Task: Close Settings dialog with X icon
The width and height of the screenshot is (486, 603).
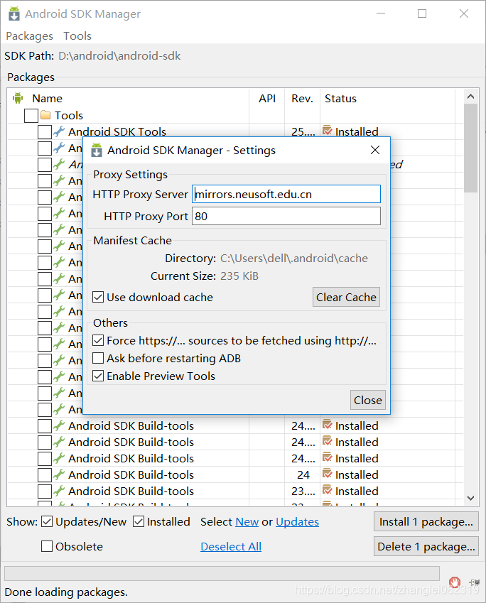Action: [x=375, y=150]
